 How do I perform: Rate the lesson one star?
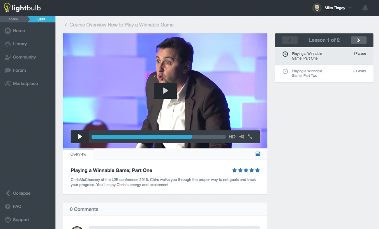coord(235,170)
